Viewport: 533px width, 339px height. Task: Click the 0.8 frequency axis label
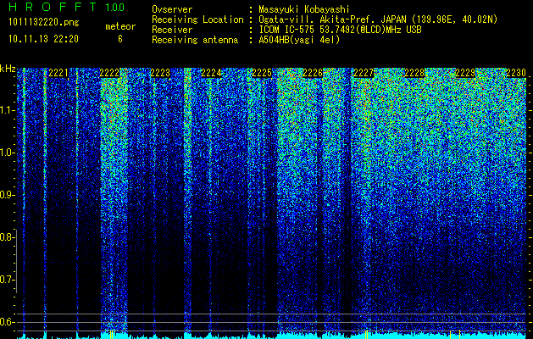(x=6, y=237)
